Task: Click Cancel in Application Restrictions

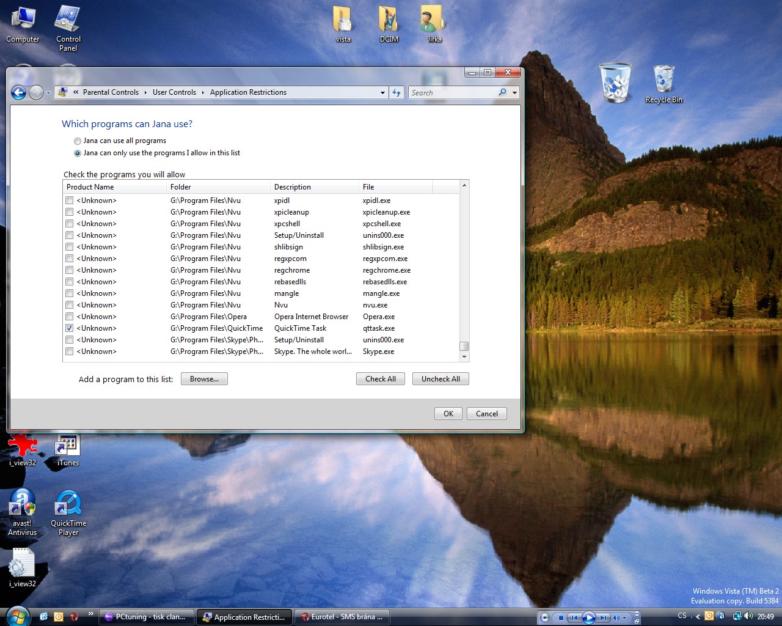Action: [487, 414]
